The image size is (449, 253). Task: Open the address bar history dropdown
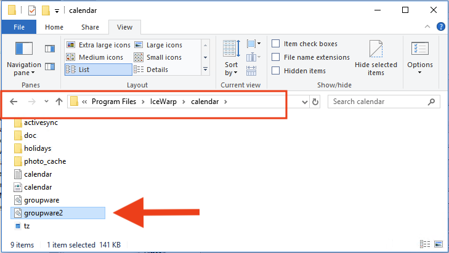tap(305, 102)
